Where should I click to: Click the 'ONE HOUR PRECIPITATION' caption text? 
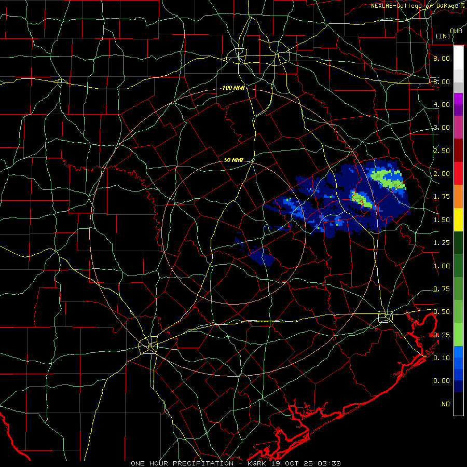[x=182, y=463]
